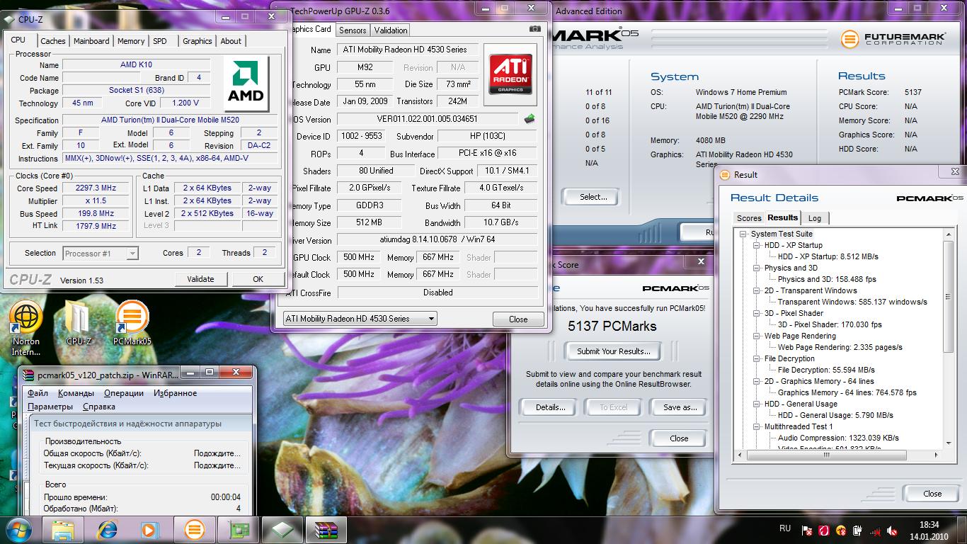Collapse the HDD - General Usage node
Image resolution: width=967 pixels, height=544 pixels.
(757, 404)
